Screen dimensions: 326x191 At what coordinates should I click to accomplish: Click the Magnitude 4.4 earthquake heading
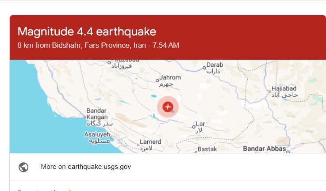click(x=87, y=32)
